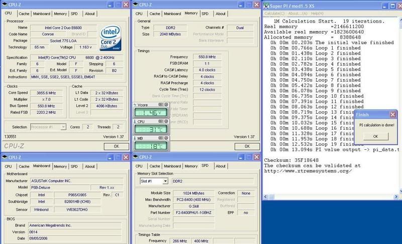Click the Core Speed value 3855.6 MHz
The image size is (402, 244).
(x=46, y=93)
